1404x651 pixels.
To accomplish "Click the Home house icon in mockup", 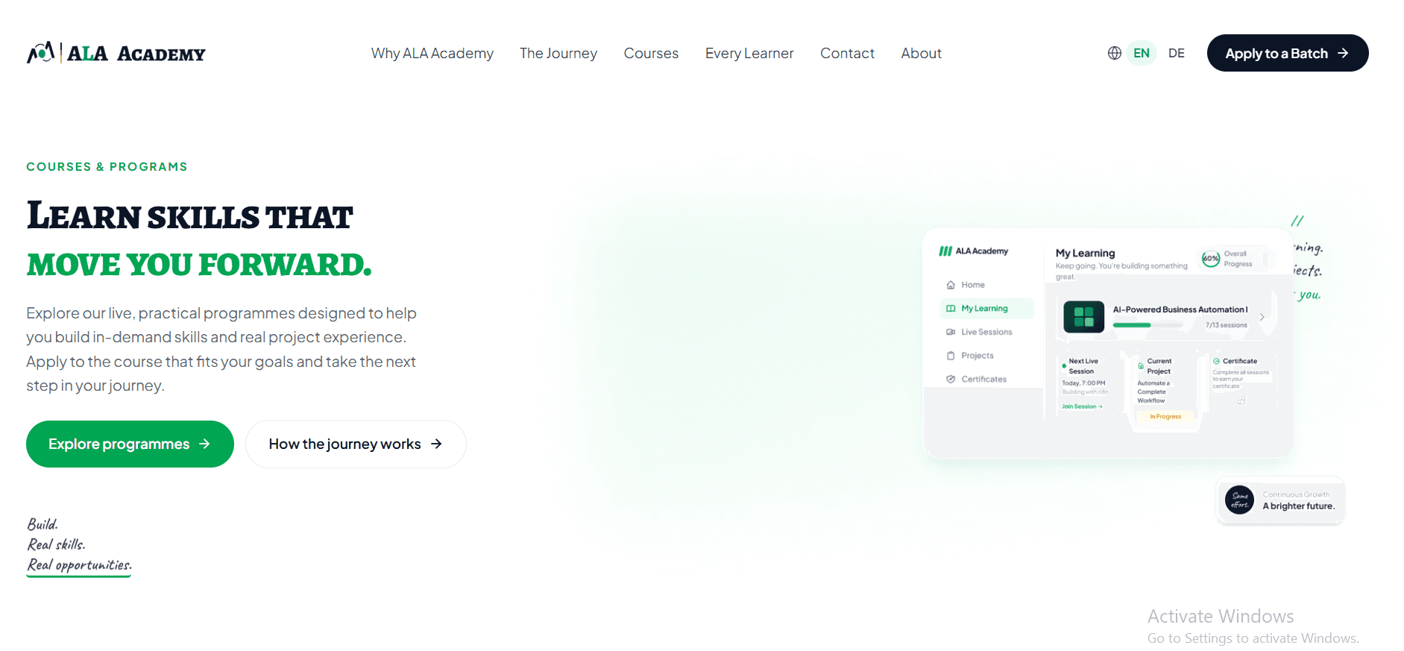I will click(x=951, y=285).
